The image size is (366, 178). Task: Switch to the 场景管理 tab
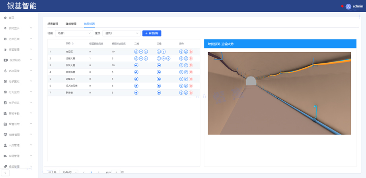click(x=53, y=24)
